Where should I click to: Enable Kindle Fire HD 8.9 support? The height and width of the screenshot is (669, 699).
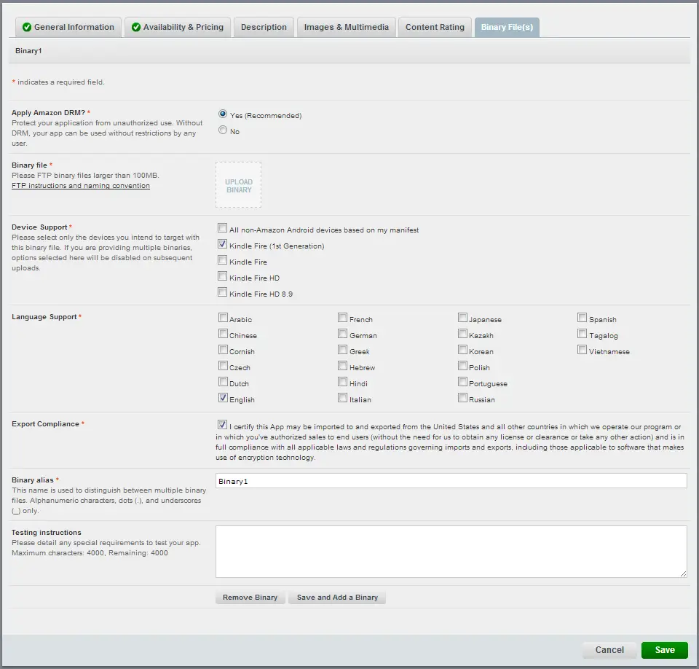(x=222, y=293)
